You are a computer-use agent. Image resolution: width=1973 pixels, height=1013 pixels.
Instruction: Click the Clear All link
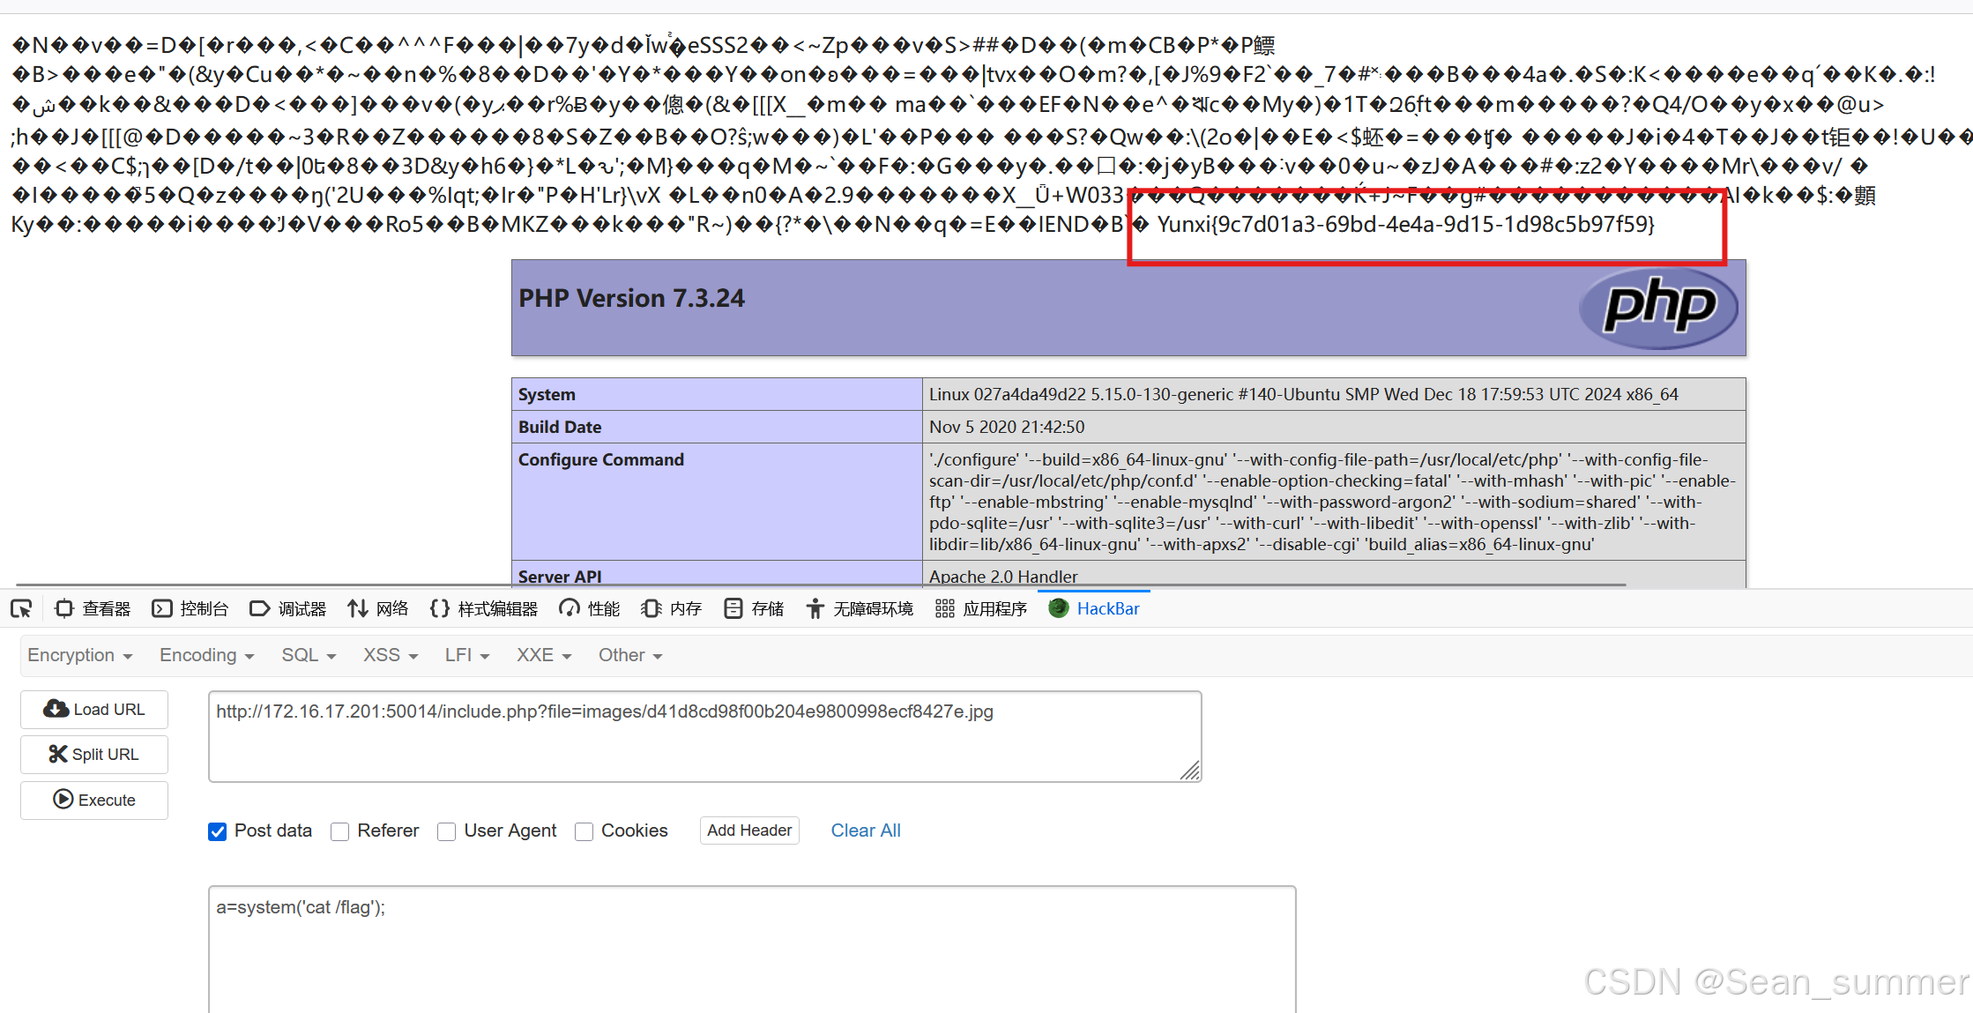click(866, 831)
